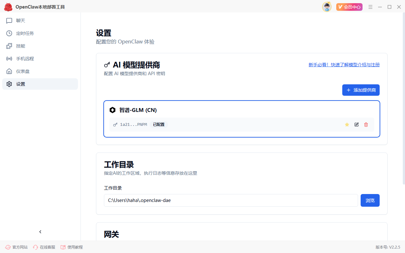This screenshot has height=253, width=405.
Task: Select 设置 in the sidebar
Action: (20, 84)
